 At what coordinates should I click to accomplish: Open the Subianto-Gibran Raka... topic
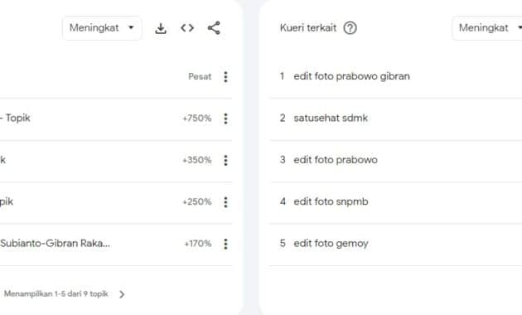pos(55,243)
